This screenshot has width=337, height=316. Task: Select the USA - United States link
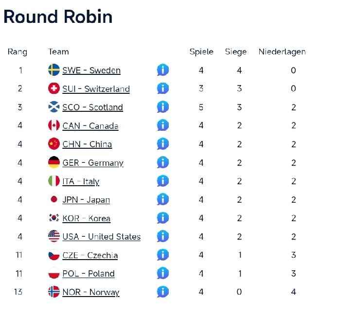click(x=101, y=237)
